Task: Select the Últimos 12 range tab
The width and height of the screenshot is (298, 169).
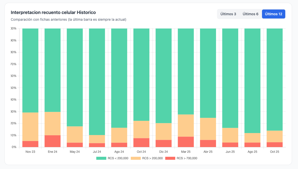Action: tap(273, 14)
